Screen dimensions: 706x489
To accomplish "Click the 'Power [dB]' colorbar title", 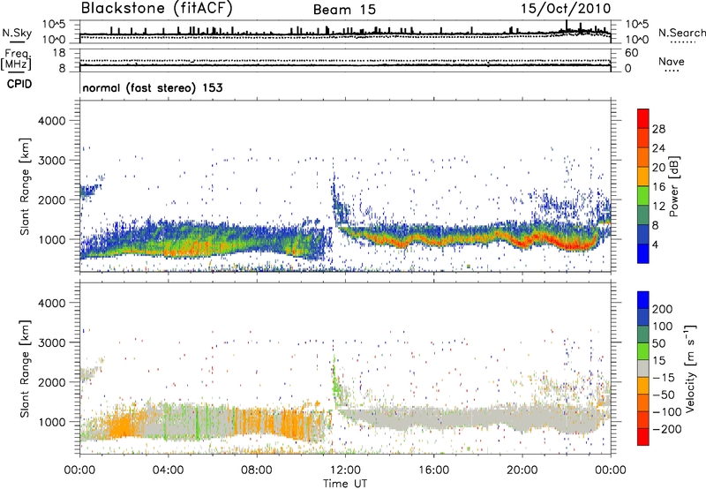I will [673, 186].
